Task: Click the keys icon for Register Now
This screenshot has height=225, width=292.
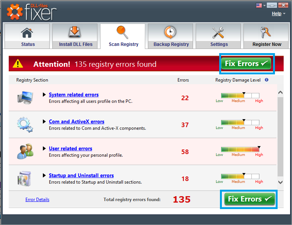Action: pos(265,32)
